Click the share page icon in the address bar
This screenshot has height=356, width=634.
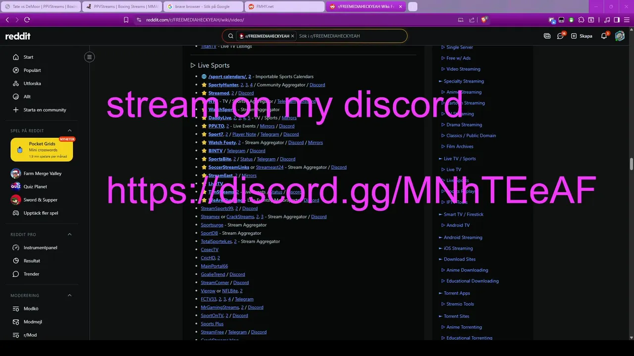472,20
